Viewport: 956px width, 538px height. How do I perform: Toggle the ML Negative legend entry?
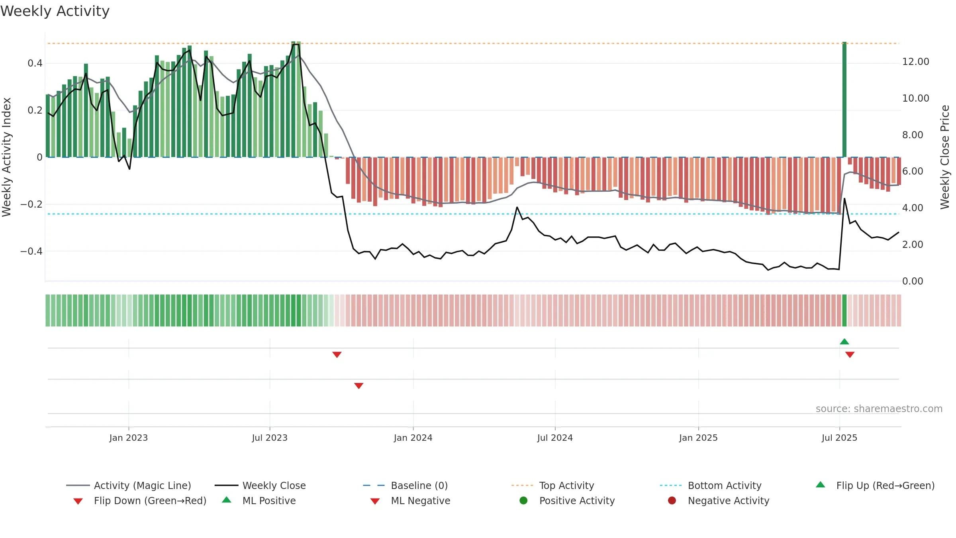click(x=410, y=501)
